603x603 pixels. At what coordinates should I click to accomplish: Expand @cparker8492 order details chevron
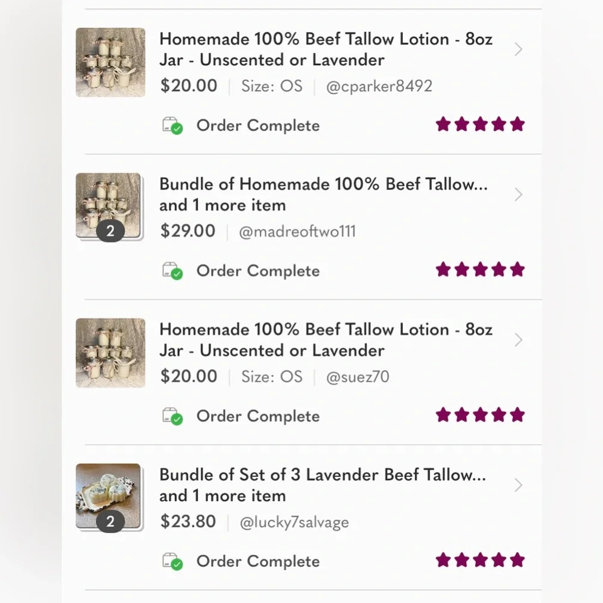[x=518, y=49]
